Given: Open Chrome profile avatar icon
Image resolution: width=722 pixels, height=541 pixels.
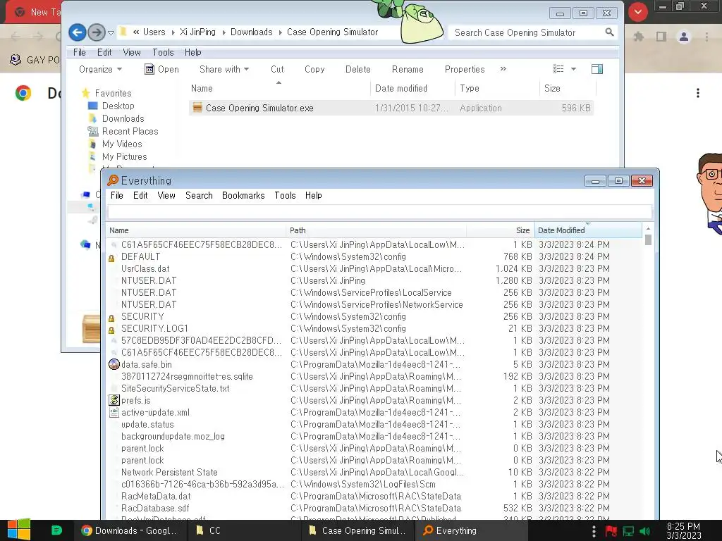Looking at the screenshot, I should tap(684, 37).
